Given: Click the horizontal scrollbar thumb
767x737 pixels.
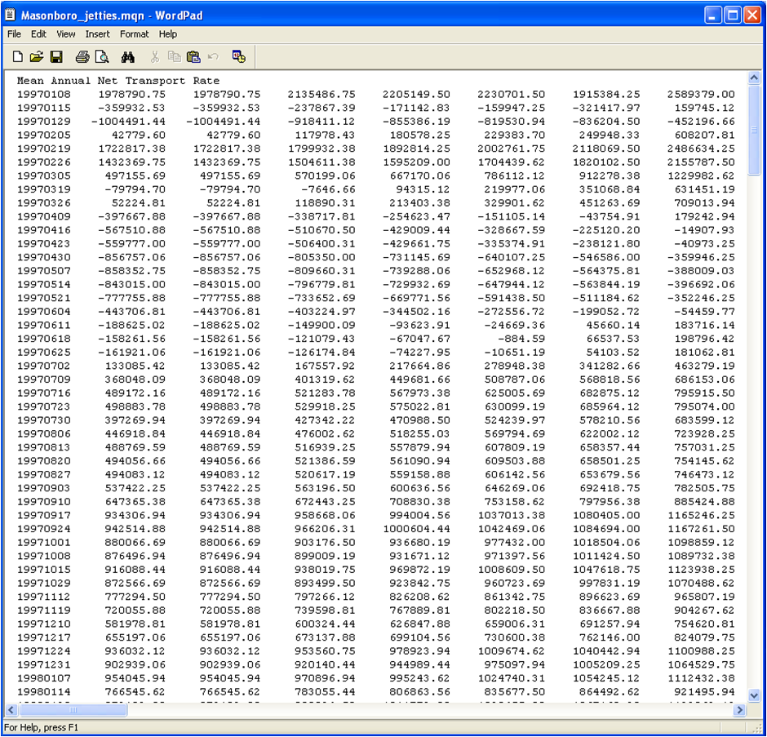Looking at the screenshot, I should [x=73, y=709].
